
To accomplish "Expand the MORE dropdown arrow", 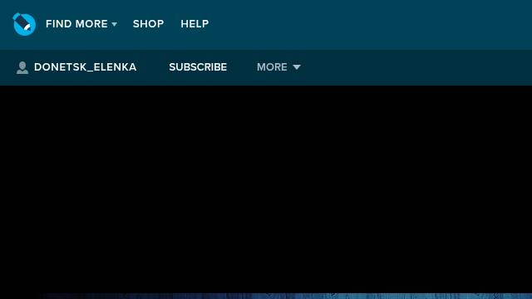I will pos(297,67).
